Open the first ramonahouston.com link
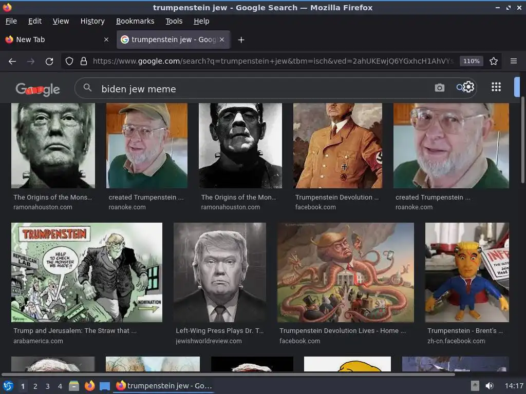The image size is (526, 394). (43, 207)
